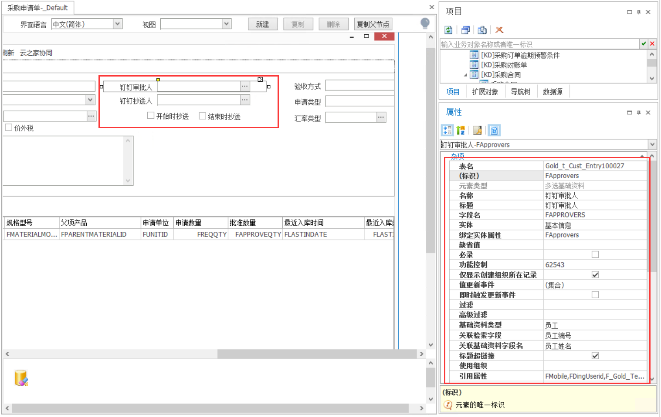Select the categorized view icon in 属性 toolbar
This screenshot has height=417, width=661.
(x=447, y=130)
